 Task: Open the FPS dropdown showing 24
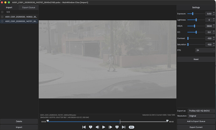pos(205,50)
